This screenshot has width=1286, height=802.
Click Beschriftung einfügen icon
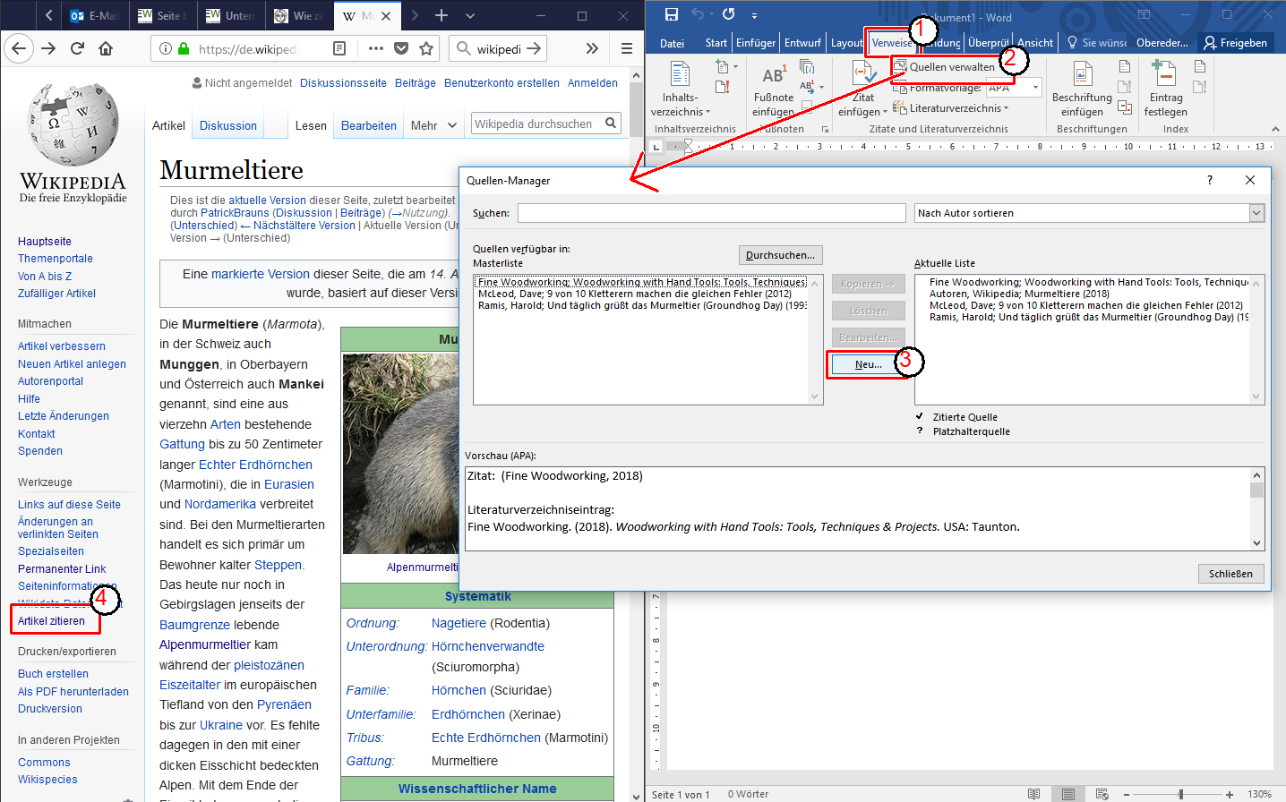click(x=1082, y=90)
